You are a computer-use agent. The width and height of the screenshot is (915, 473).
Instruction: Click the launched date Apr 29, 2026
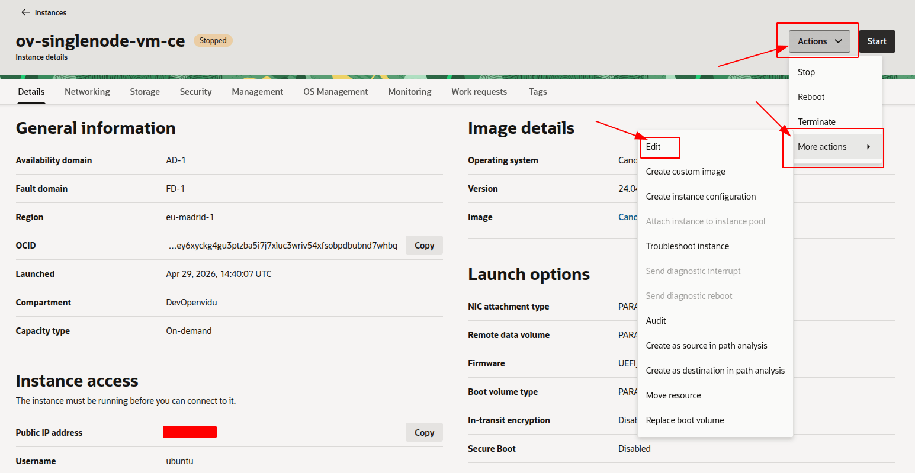(x=219, y=274)
